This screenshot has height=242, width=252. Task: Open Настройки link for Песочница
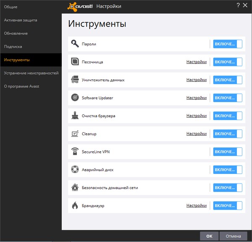tap(197, 62)
